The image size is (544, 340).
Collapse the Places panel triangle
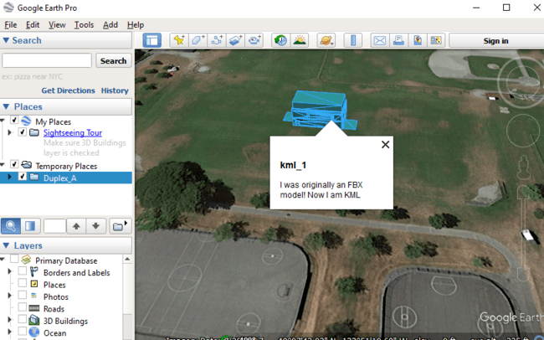6,106
